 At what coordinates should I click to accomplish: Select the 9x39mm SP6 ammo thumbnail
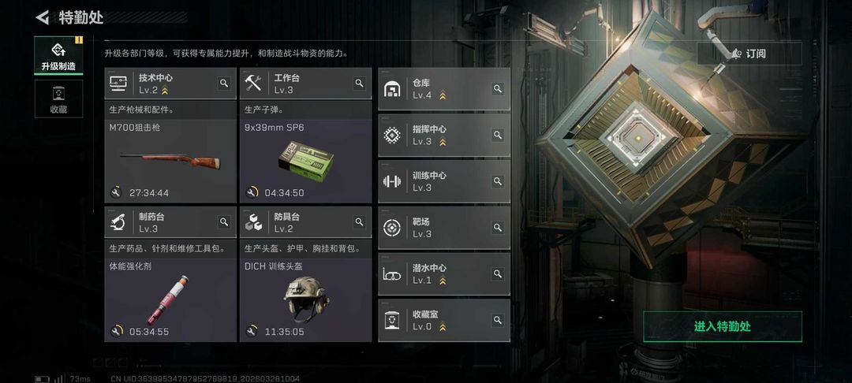[306, 161]
